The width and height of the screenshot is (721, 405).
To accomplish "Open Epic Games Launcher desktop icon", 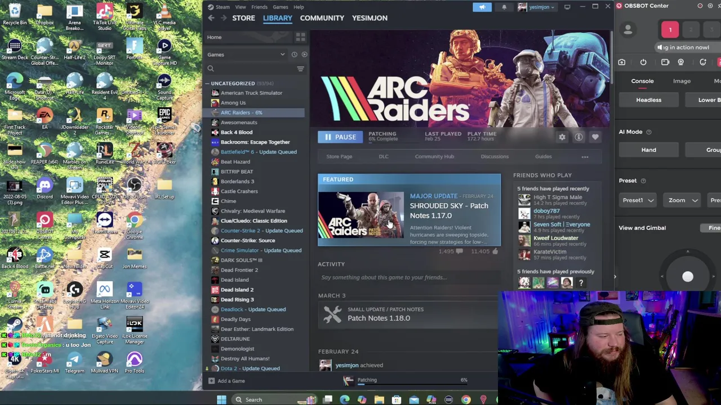I will pos(164,119).
